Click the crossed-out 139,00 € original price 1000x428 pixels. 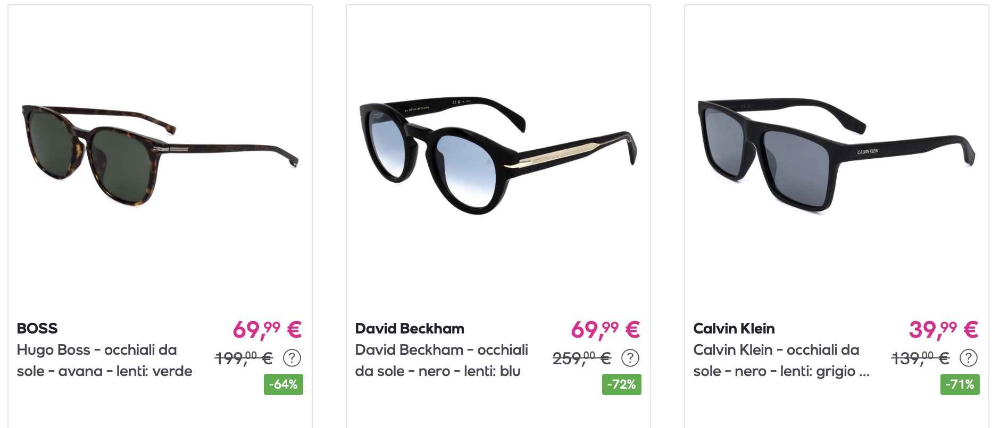coord(920,358)
